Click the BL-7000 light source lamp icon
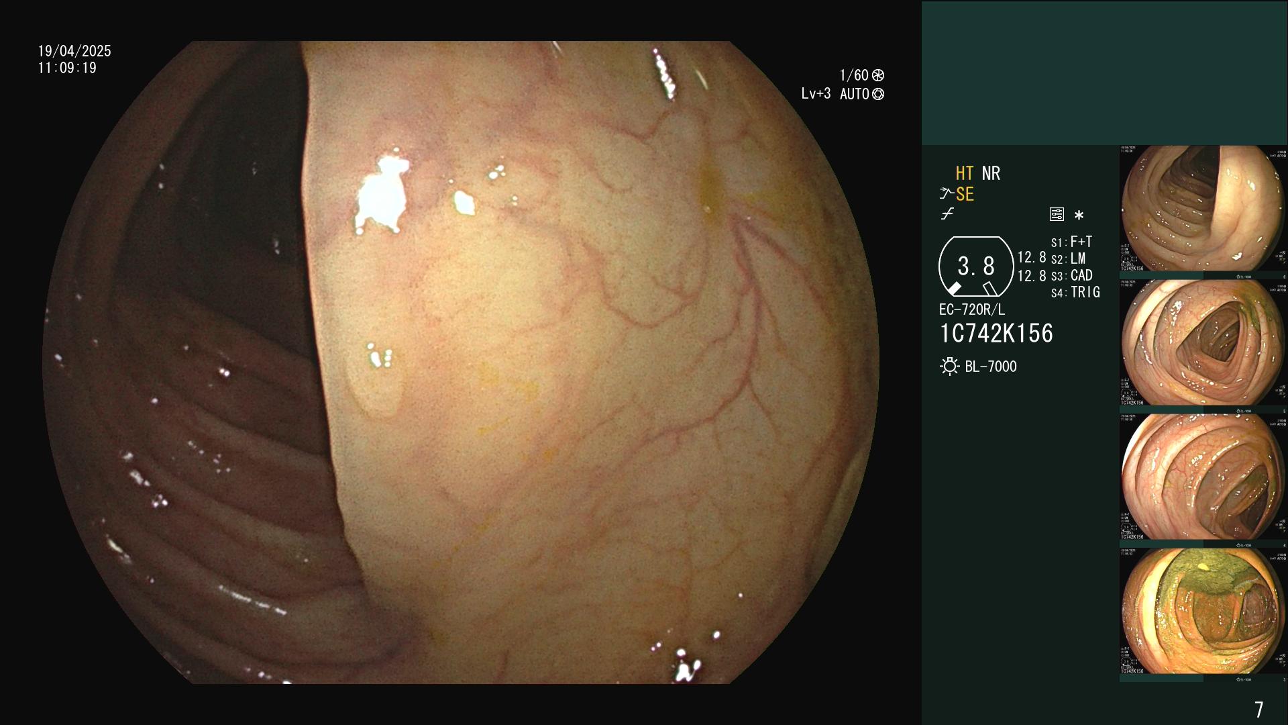This screenshot has height=725, width=1288. (x=949, y=367)
